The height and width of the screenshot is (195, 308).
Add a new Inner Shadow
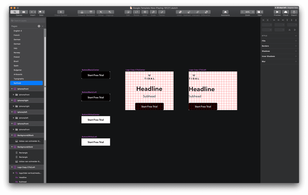point(296,56)
